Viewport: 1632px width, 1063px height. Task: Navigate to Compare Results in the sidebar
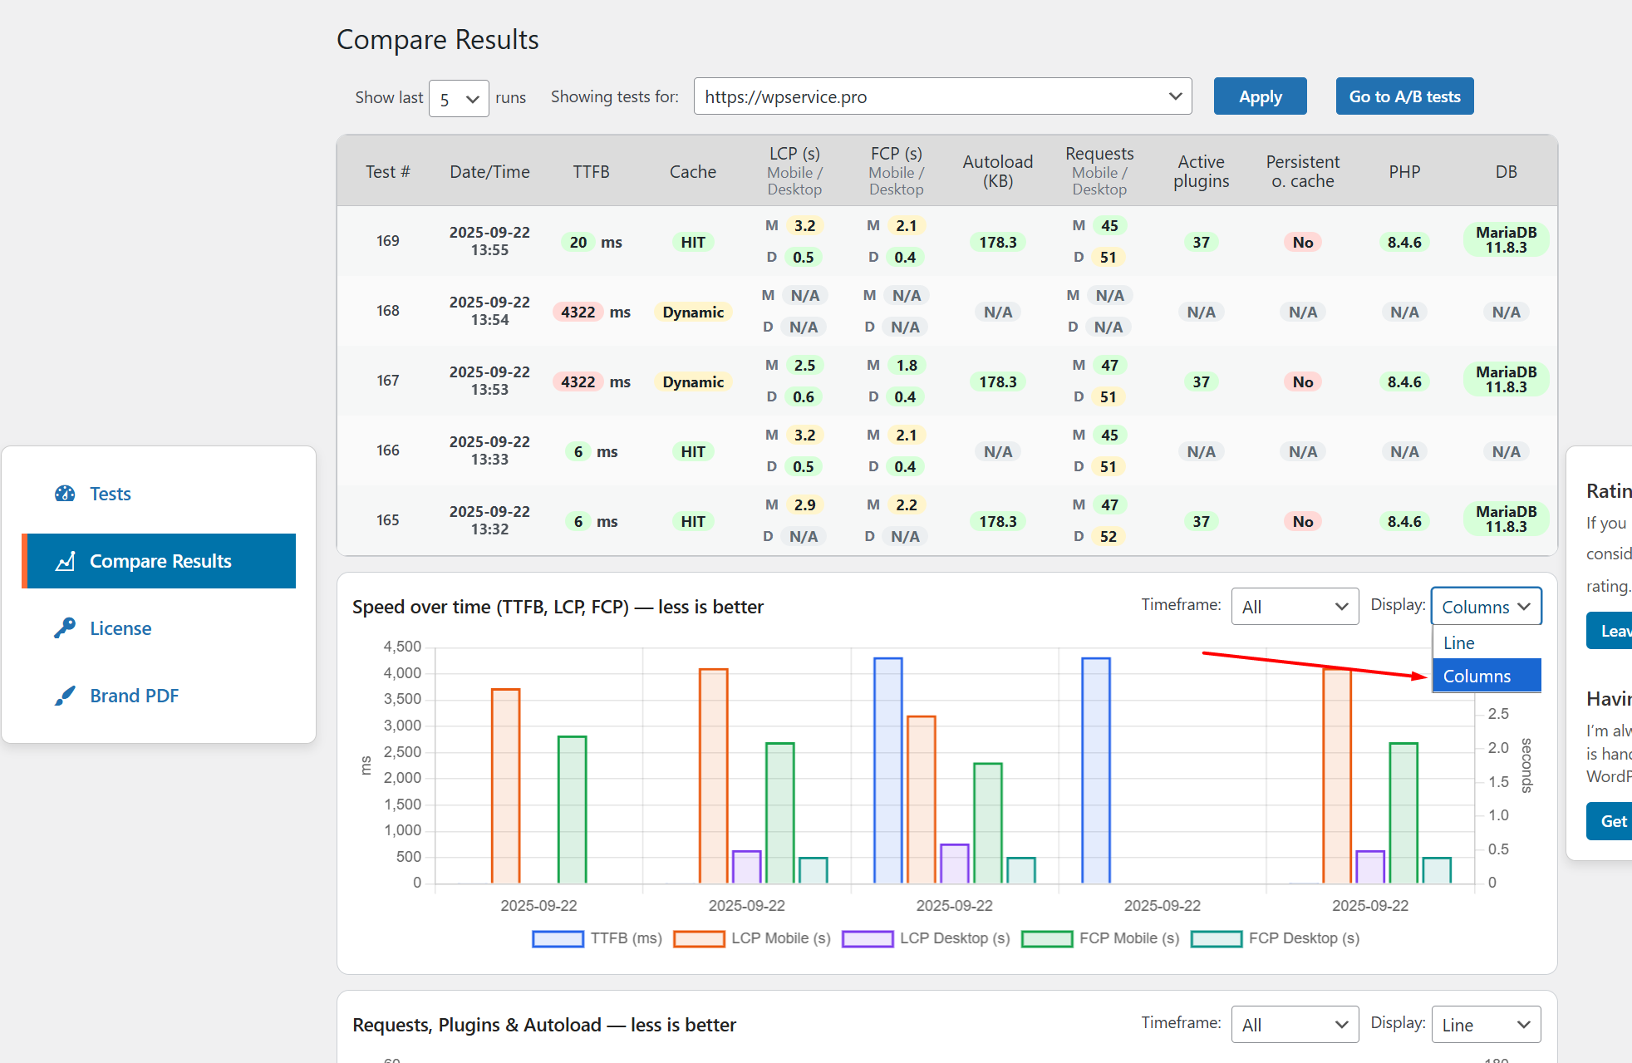pos(160,561)
